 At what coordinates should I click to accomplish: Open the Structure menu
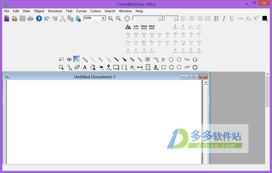[x=55, y=11]
